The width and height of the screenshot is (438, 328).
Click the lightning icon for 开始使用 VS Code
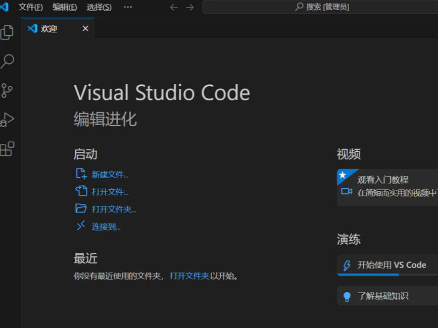347,265
